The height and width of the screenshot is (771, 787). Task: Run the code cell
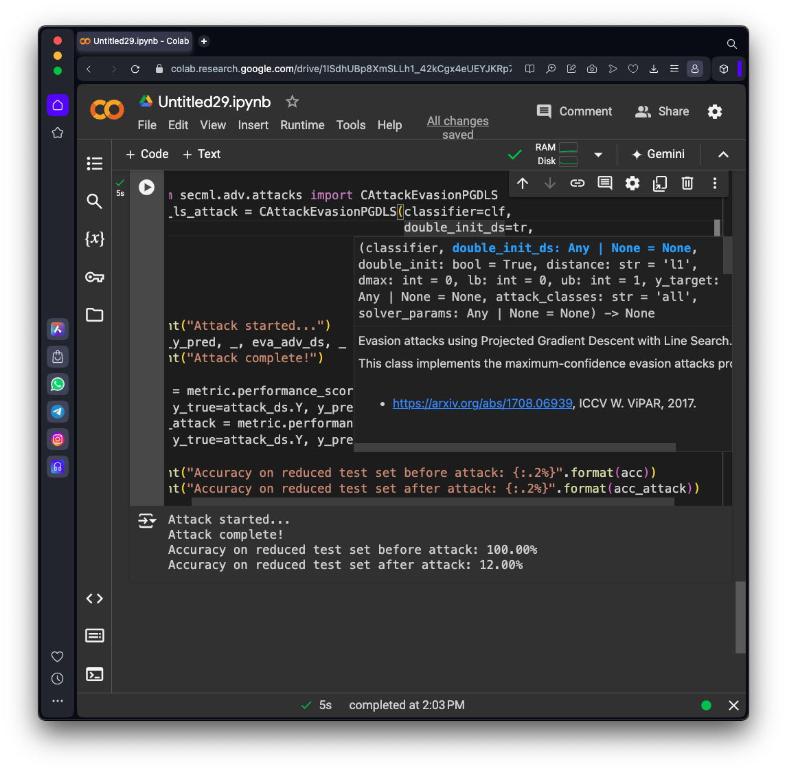146,187
